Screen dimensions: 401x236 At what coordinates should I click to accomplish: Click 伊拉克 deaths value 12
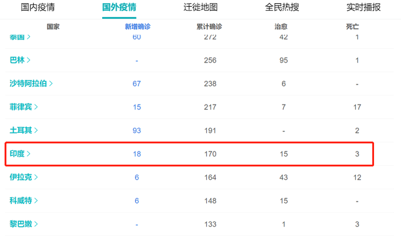357,177
